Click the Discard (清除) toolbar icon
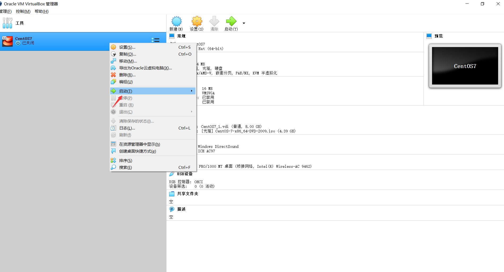Screen dimensions: 504x272 [214, 23]
